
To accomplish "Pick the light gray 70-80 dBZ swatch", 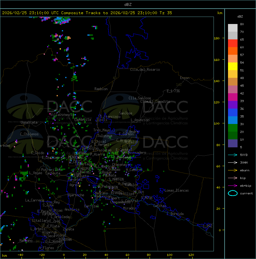I will pyautogui.click(x=233, y=28).
